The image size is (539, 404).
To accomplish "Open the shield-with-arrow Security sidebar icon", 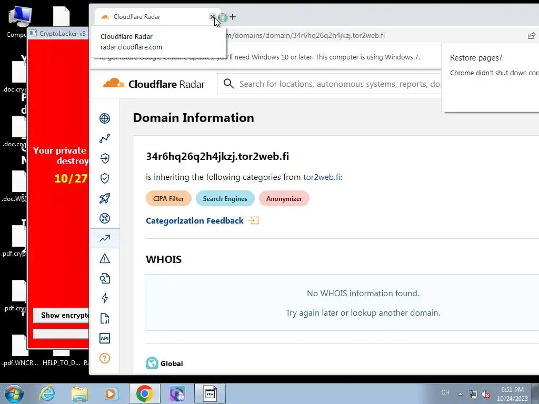I will [105, 158].
